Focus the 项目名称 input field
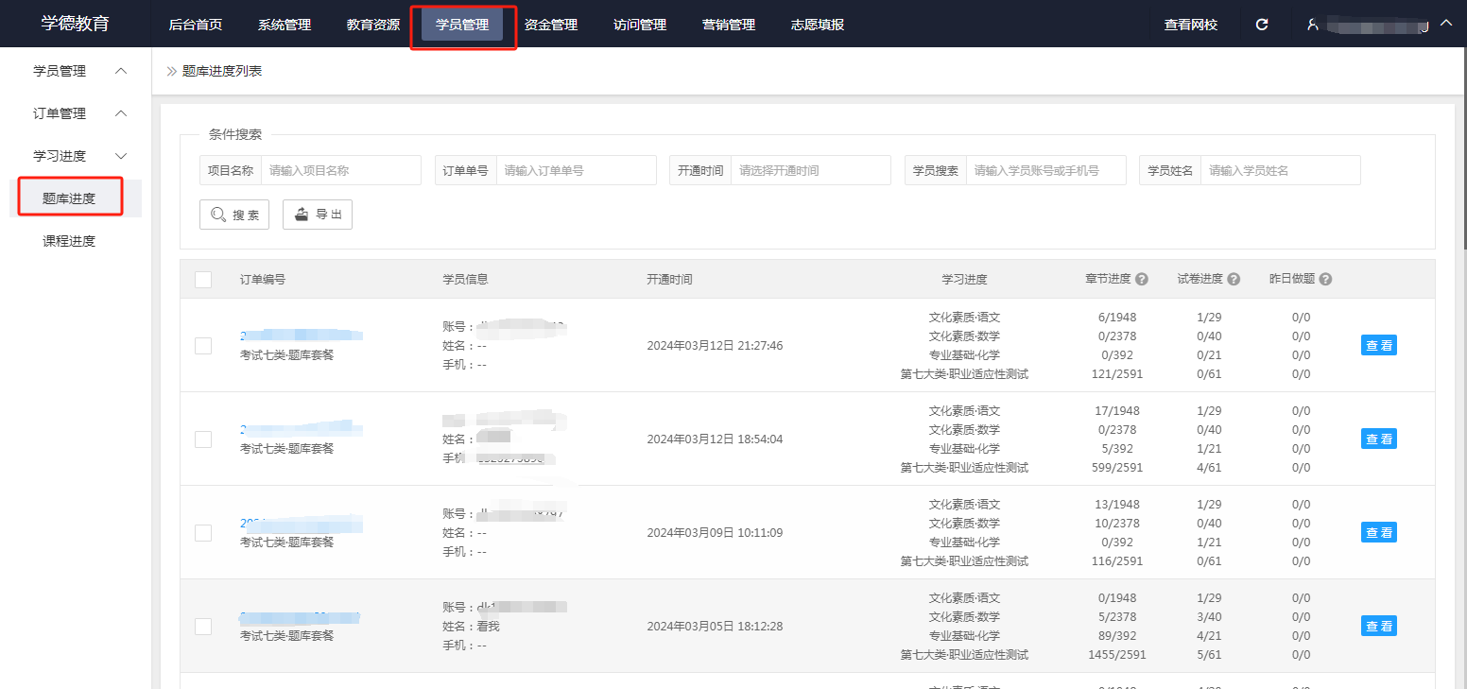1467x689 pixels. (x=341, y=170)
